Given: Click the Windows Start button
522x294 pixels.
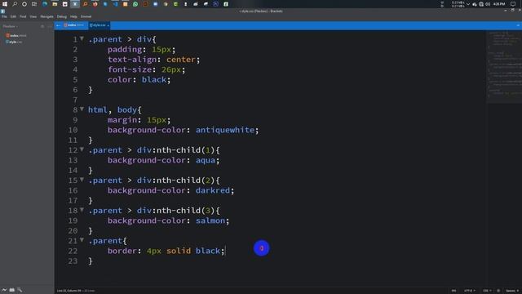Looking at the screenshot, I should click(x=5, y=4).
